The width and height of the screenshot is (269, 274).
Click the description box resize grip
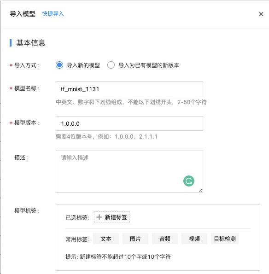coord(201,191)
